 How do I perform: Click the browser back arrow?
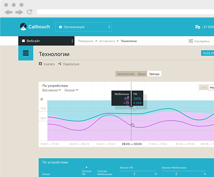point(9,12)
